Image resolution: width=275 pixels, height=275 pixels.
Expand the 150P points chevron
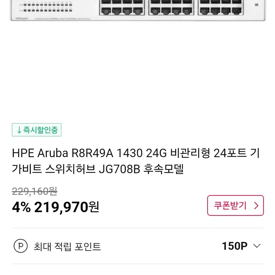tap(257, 246)
